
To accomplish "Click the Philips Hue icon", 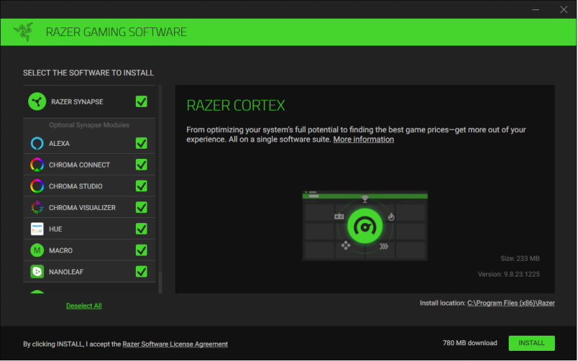I will [37, 229].
